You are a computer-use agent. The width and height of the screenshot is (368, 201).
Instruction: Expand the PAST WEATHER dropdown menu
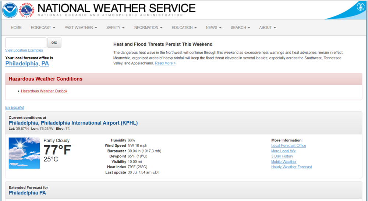[x=81, y=28]
